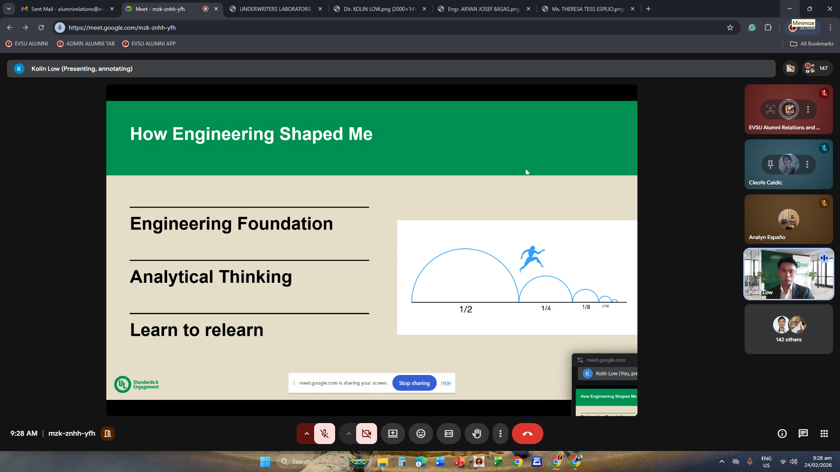Switch to UNDERWRITERS LABORATORIES tab
840x472 pixels.
pyautogui.click(x=275, y=9)
